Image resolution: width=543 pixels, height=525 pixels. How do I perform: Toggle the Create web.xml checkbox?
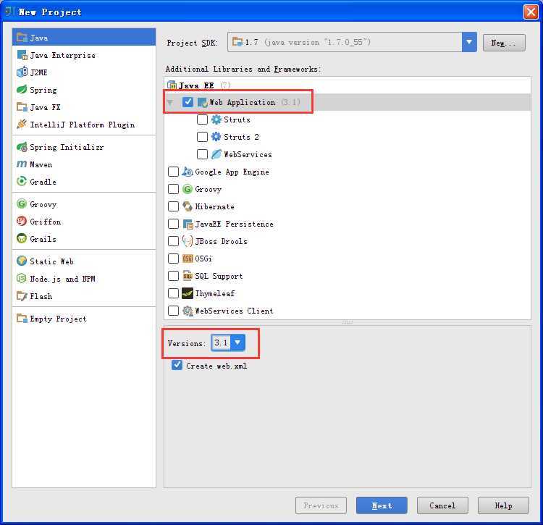[x=177, y=365]
